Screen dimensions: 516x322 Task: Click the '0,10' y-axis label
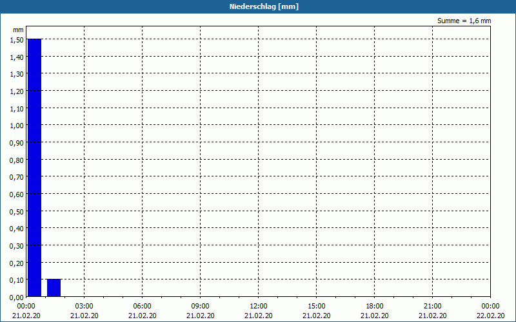point(17,280)
